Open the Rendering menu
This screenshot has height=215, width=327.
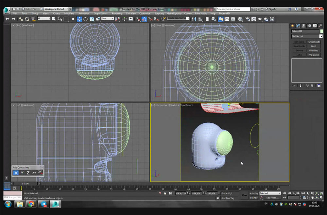117,13
